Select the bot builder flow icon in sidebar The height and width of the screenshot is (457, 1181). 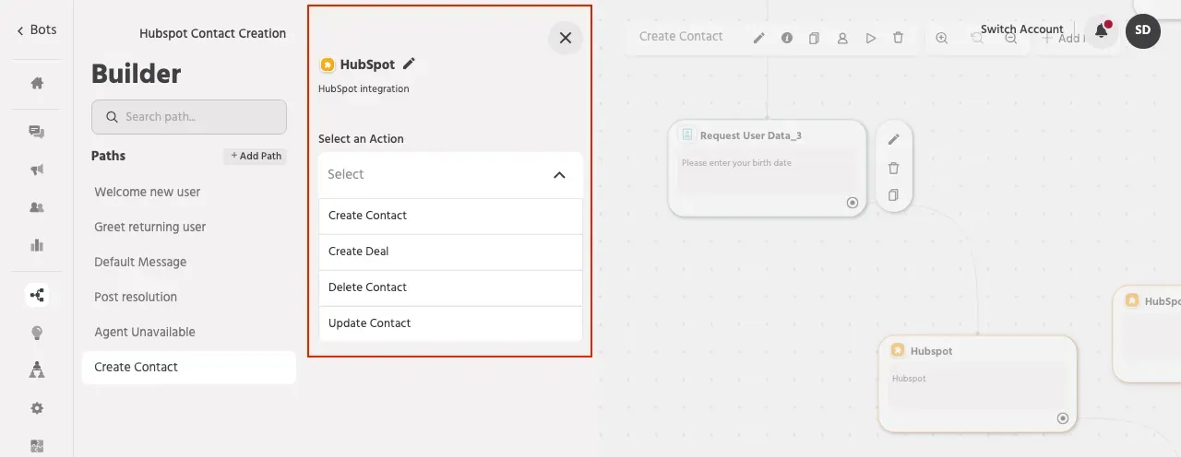tap(37, 296)
